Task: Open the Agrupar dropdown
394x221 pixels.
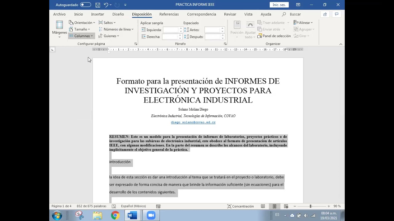Action: tap(304, 29)
